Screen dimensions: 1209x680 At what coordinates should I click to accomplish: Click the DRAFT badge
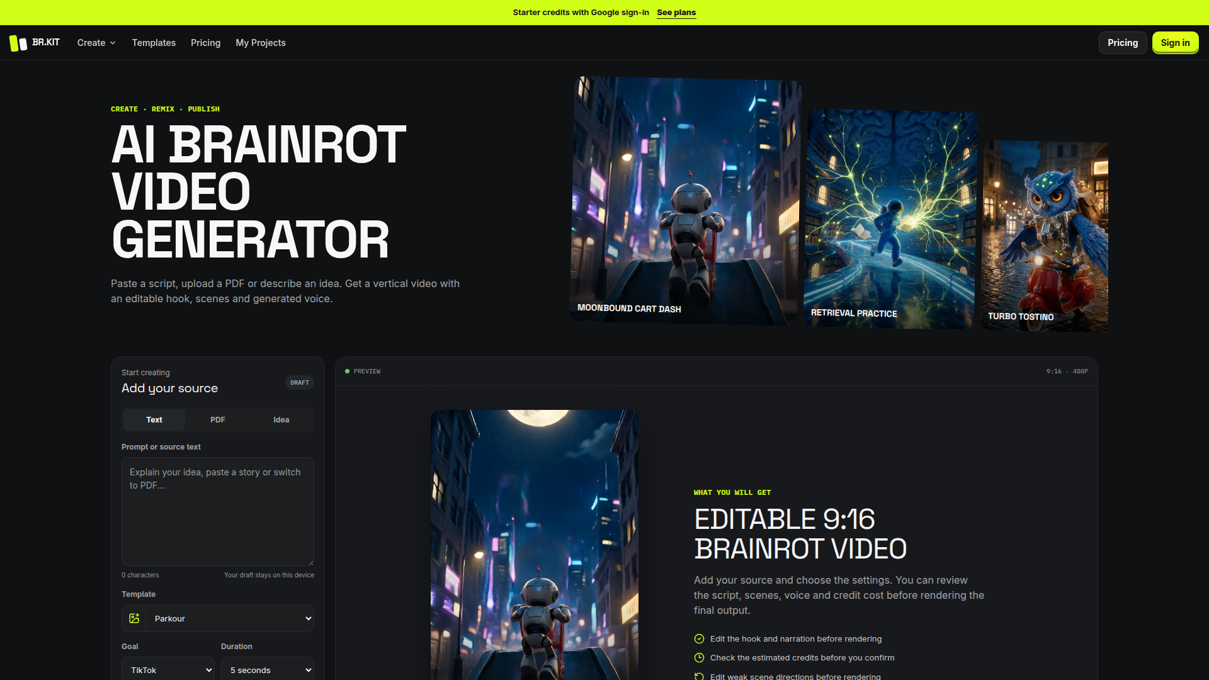300,383
